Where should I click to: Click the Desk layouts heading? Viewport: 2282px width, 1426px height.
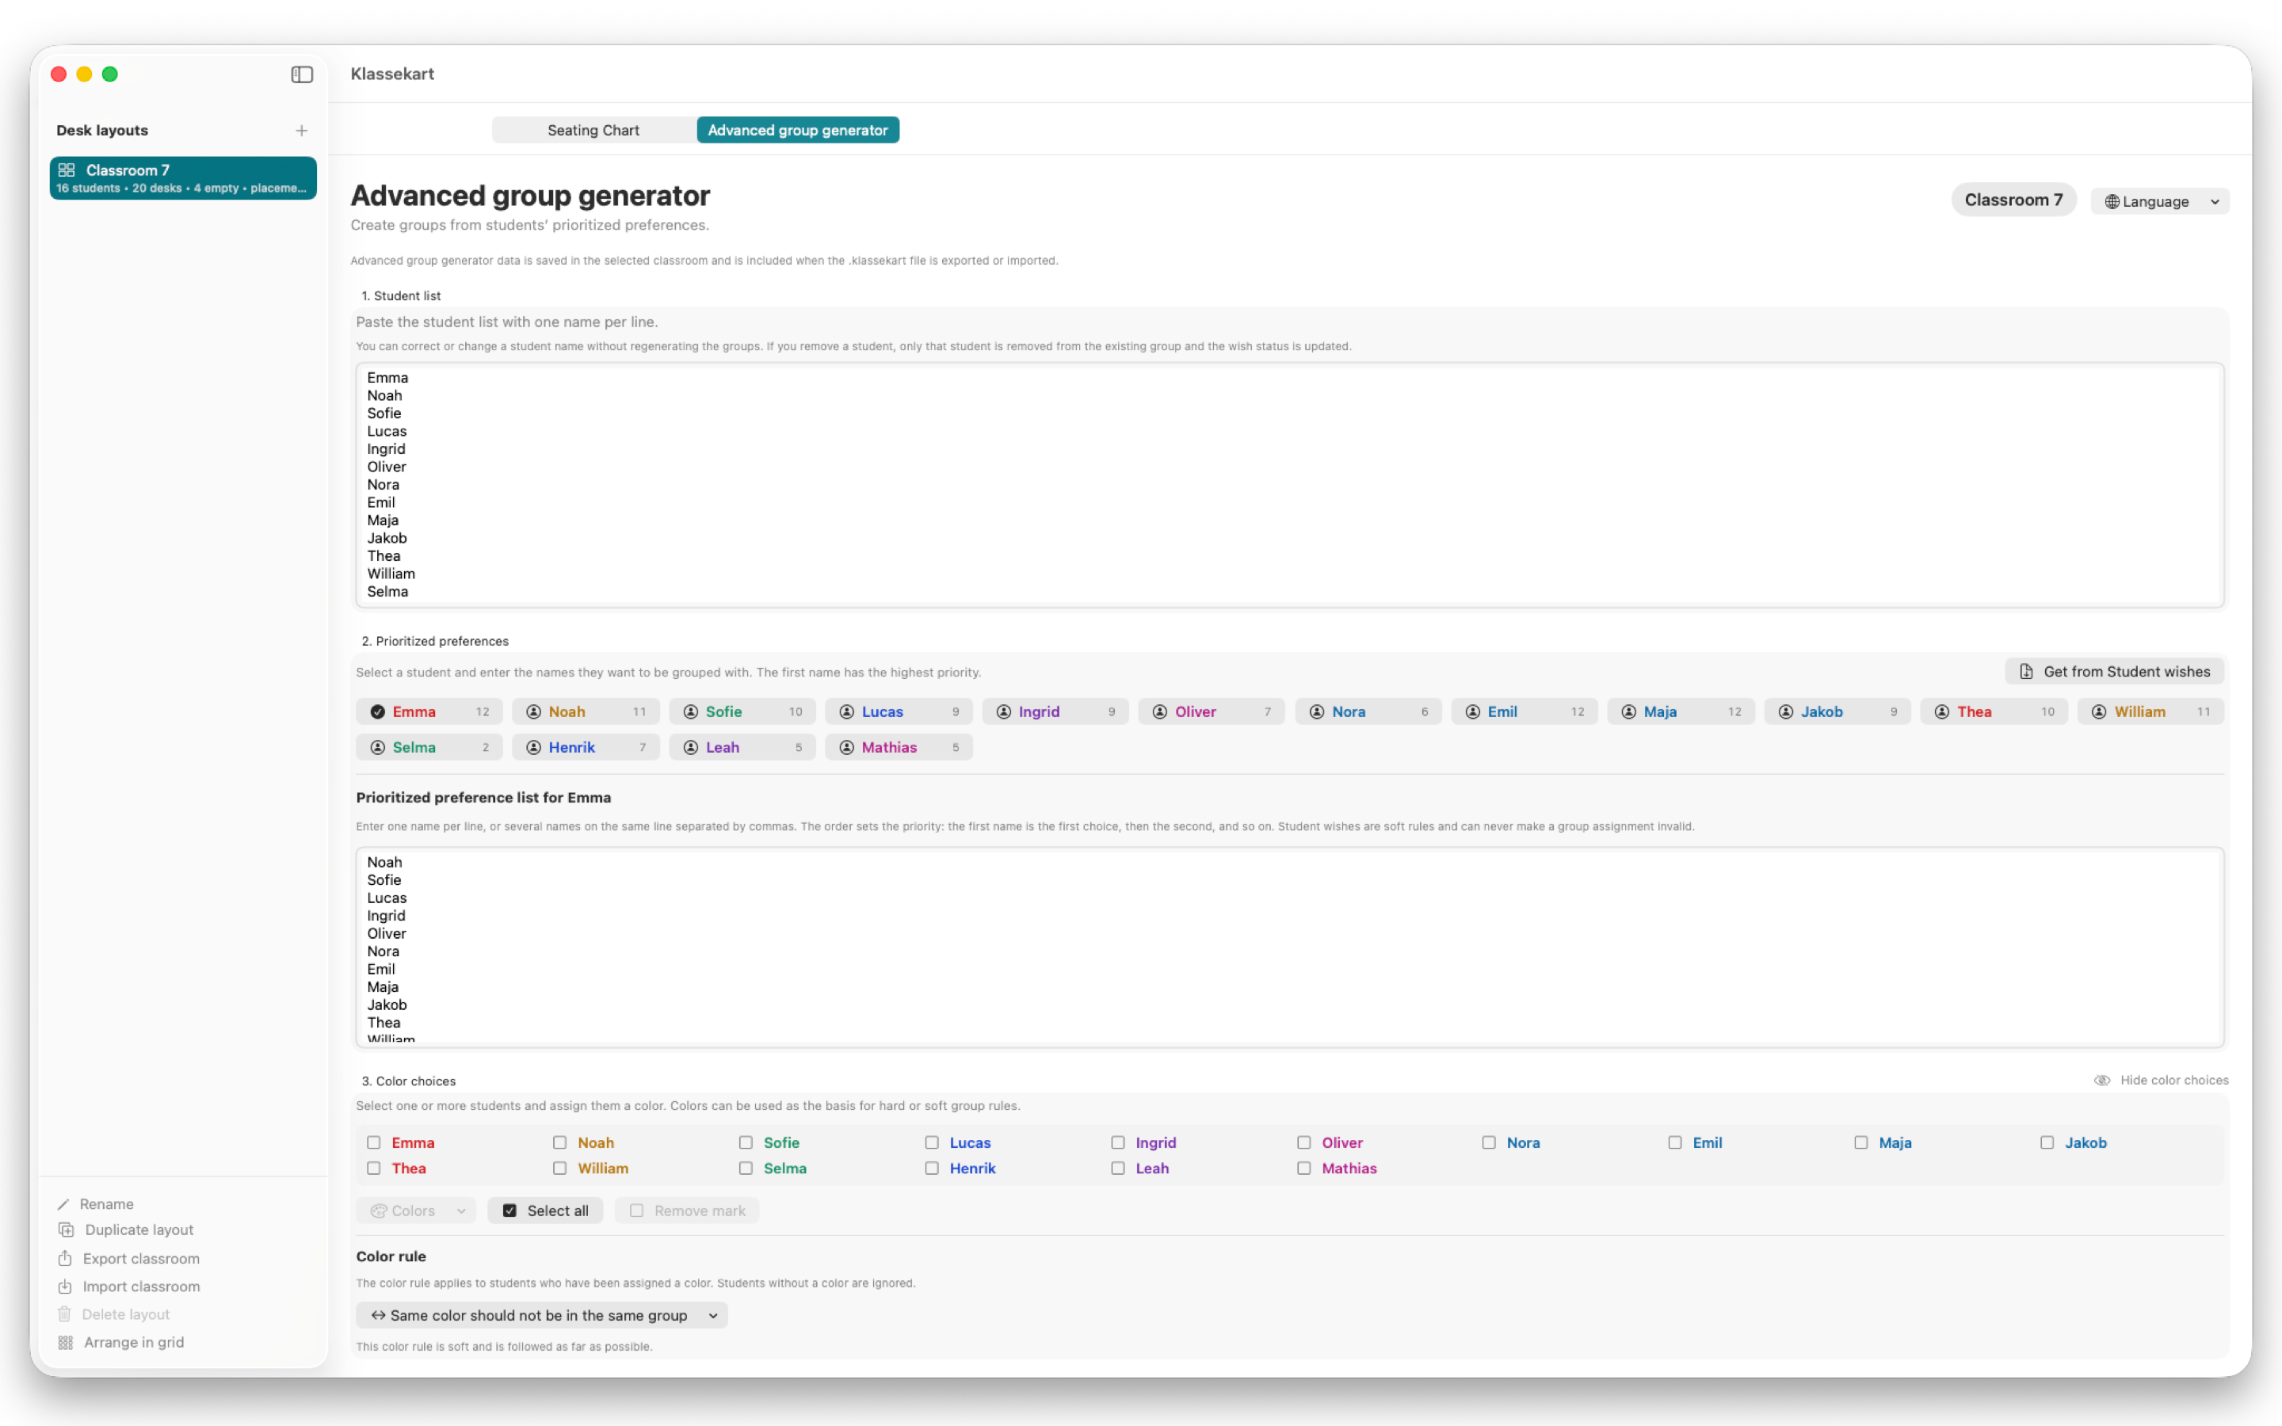tap(102, 130)
